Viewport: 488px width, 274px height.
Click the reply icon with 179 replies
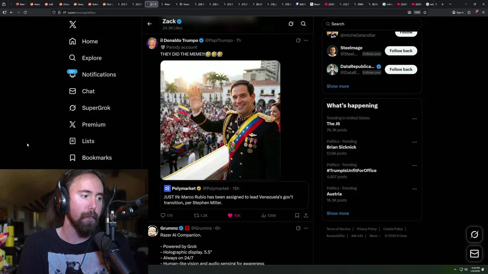pos(163,215)
